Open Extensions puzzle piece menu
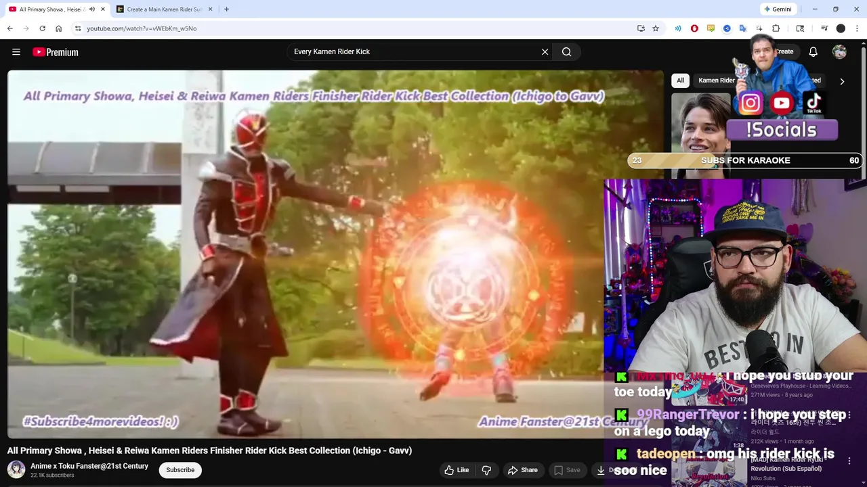The width and height of the screenshot is (867, 487). coord(776,28)
